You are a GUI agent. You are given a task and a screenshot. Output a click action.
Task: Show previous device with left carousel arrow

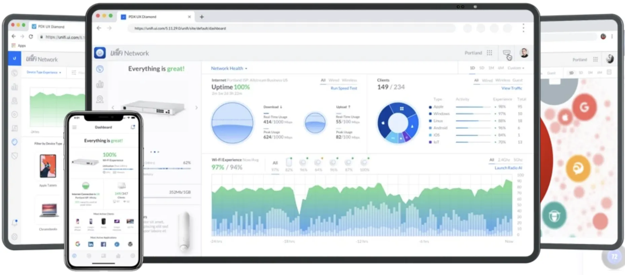113,108
